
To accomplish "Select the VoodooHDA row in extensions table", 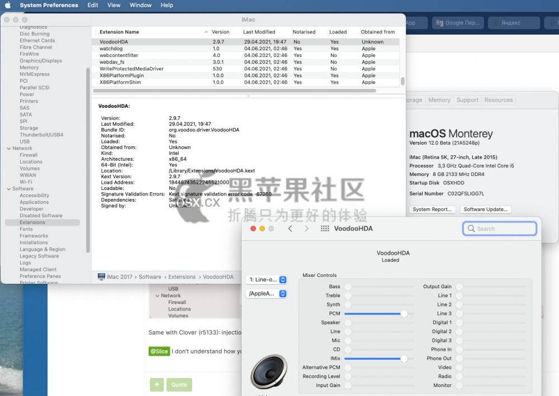I will (246, 42).
